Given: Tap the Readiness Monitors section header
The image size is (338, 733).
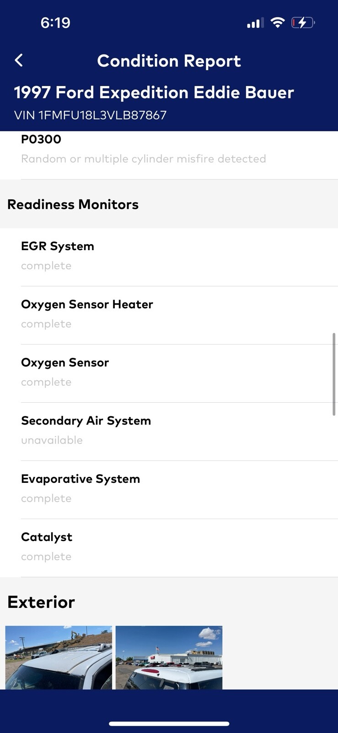Looking at the screenshot, I should click(x=73, y=204).
